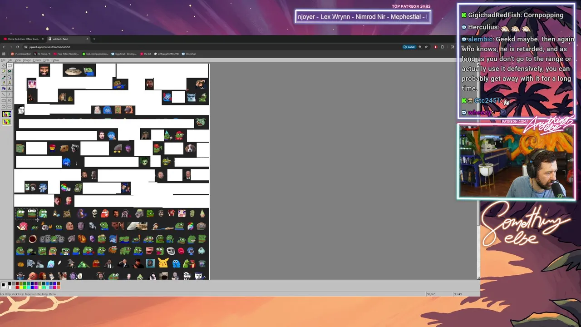Bookmark this page with star icon
The image size is (581, 327).
click(426, 47)
